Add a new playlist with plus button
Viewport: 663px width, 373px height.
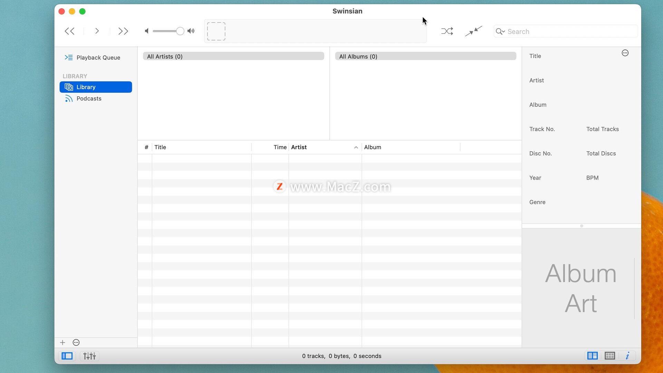coord(63,343)
